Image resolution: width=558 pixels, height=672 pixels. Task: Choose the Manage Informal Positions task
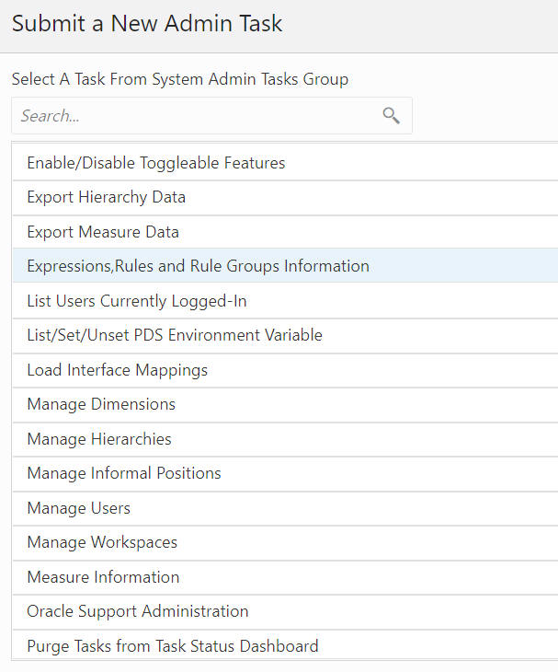coord(124,473)
